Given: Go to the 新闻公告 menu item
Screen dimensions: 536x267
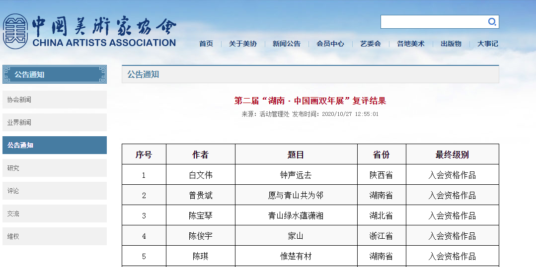Looking at the screenshot, I should (x=287, y=44).
